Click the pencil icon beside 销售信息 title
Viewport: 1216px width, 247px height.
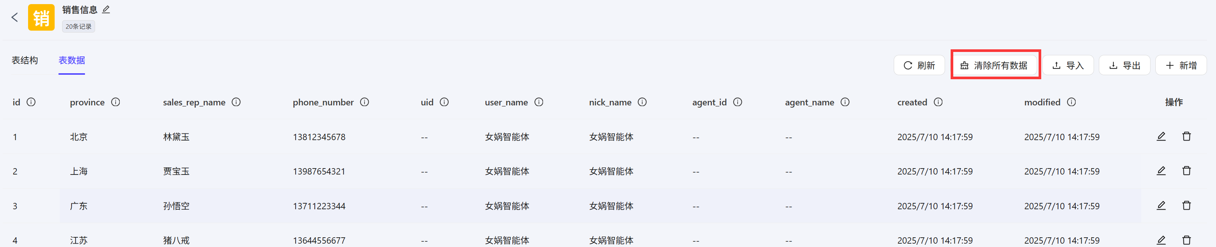(106, 9)
